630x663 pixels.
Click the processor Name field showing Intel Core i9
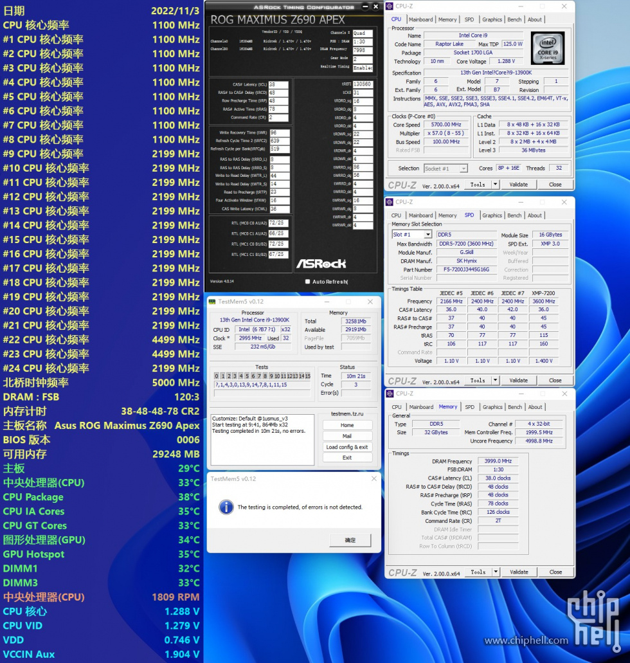(474, 35)
